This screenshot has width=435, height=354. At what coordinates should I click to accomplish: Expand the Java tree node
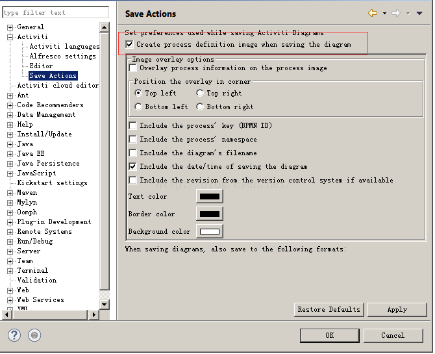tap(10, 144)
